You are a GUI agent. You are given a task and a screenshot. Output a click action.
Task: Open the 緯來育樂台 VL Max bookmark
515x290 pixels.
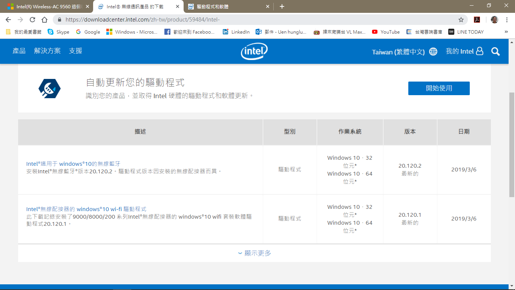point(340,32)
